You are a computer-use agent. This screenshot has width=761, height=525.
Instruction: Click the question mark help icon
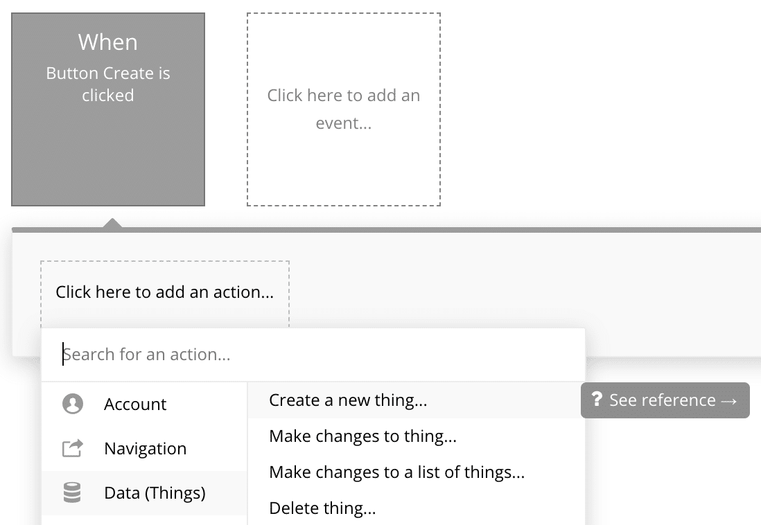coord(597,400)
